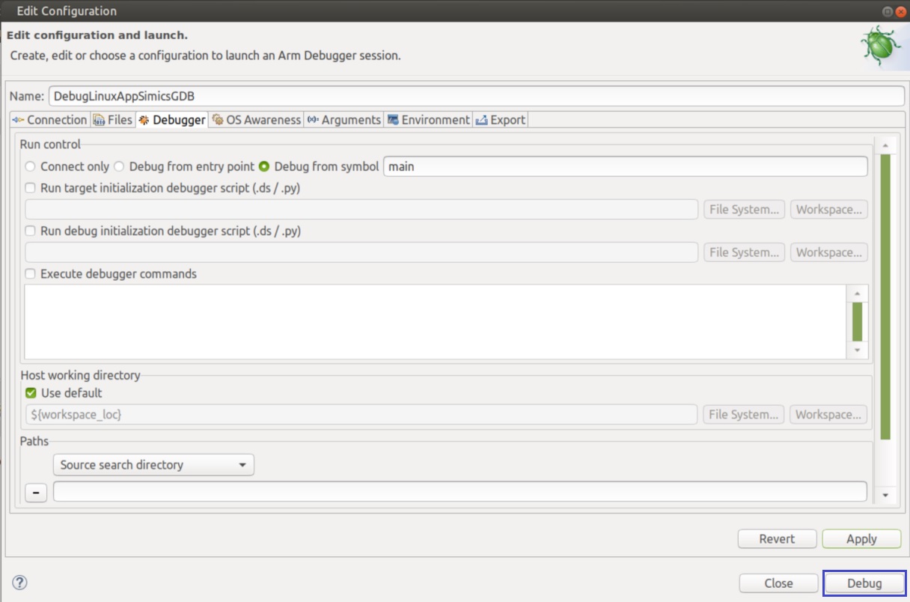Viewport: 910px width, 602px height.
Task: Click the green bug debug icon
Action: click(x=880, y=47)
